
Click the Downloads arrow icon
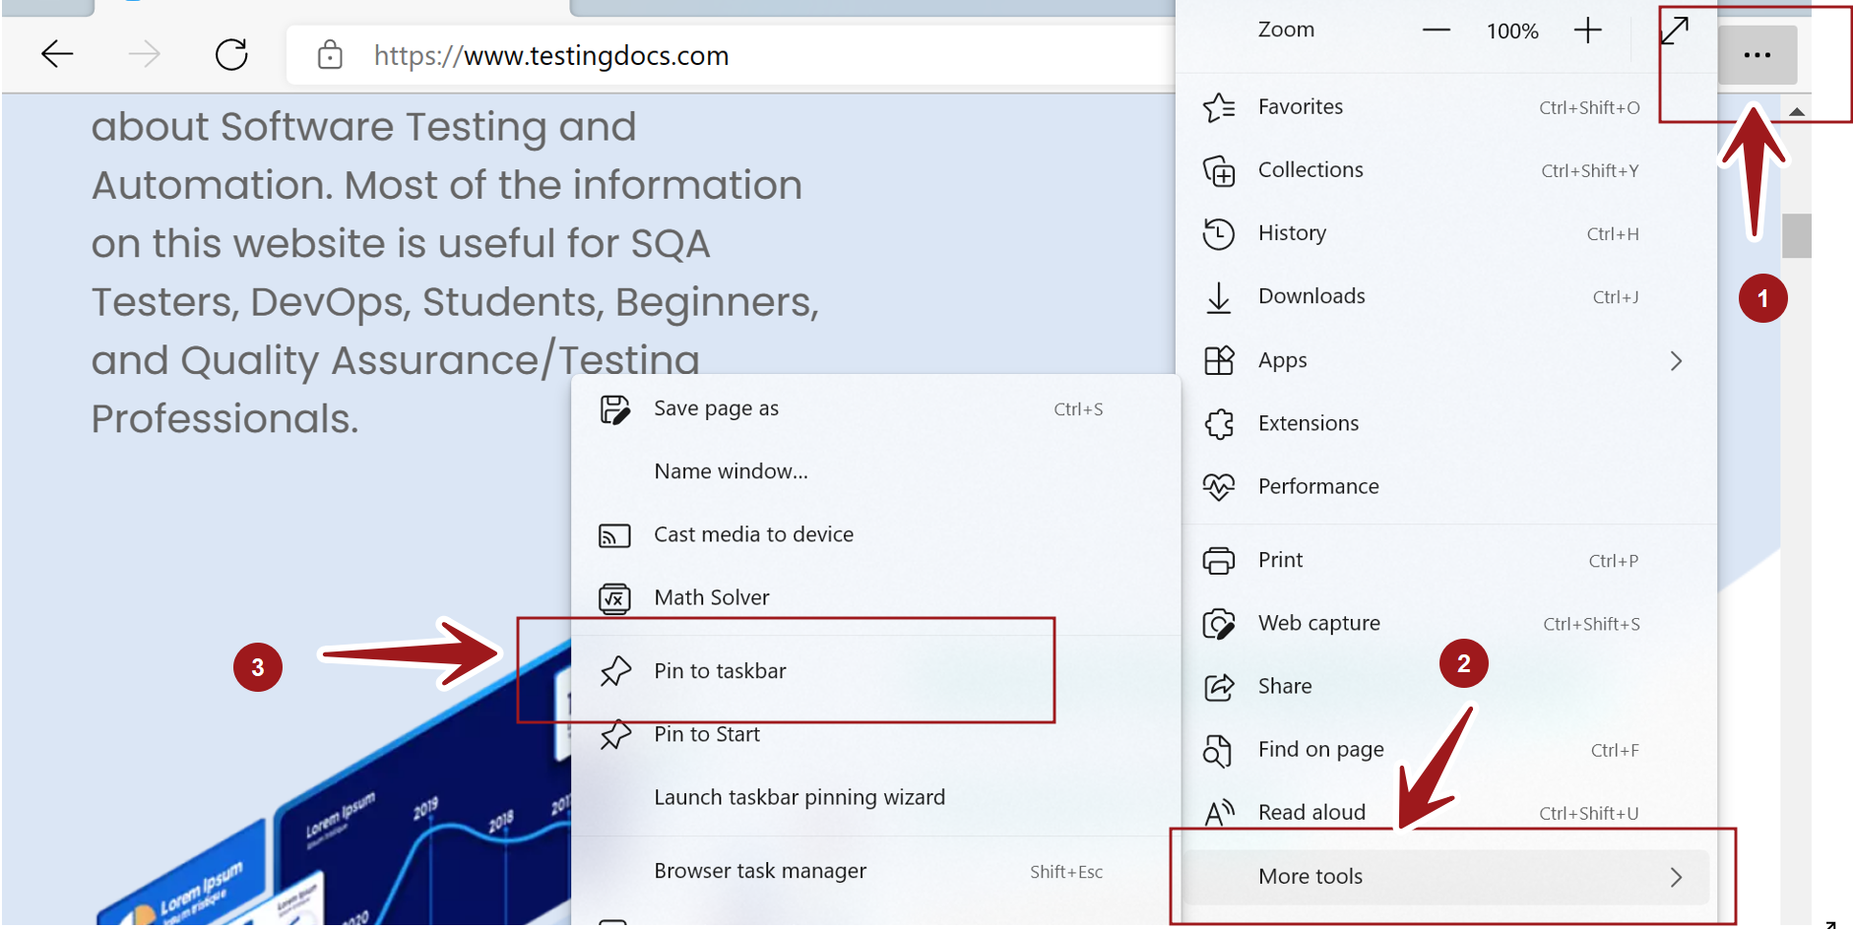click(1219, 297)
